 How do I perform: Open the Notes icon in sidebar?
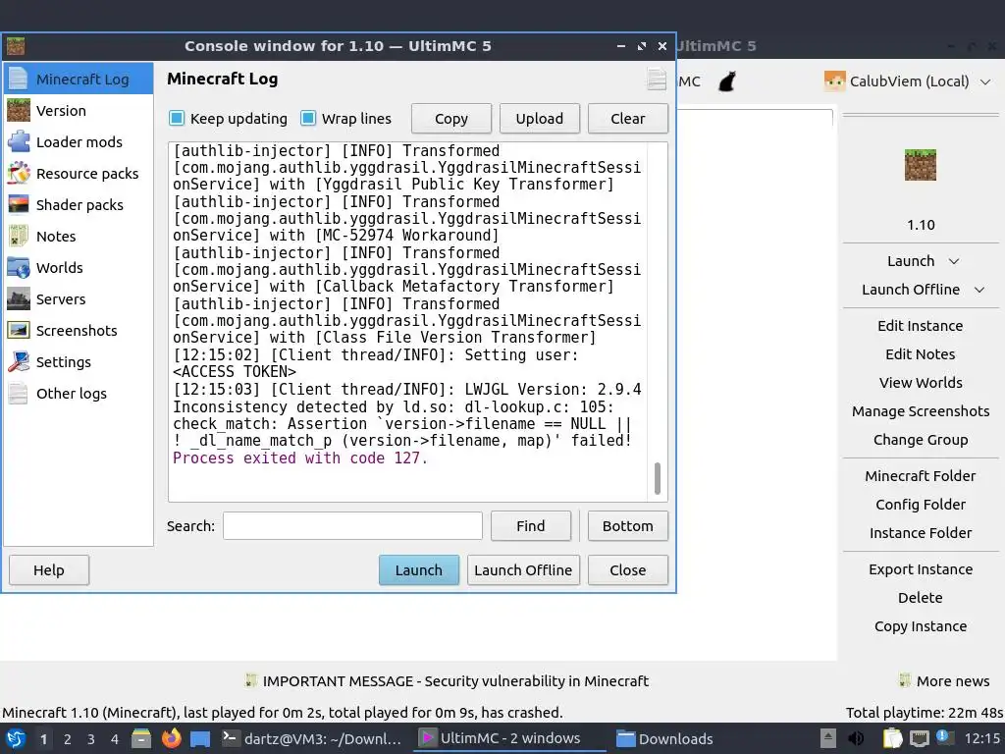click(x=19, y=236)
